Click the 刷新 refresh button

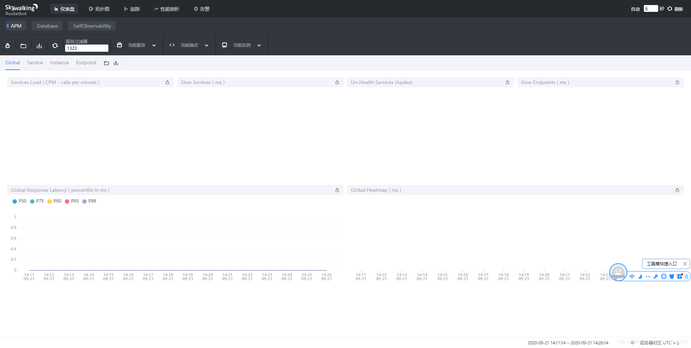pyautogui.click(x=675, y=9)
